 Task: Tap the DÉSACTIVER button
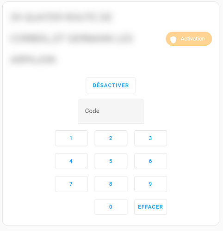111,85
